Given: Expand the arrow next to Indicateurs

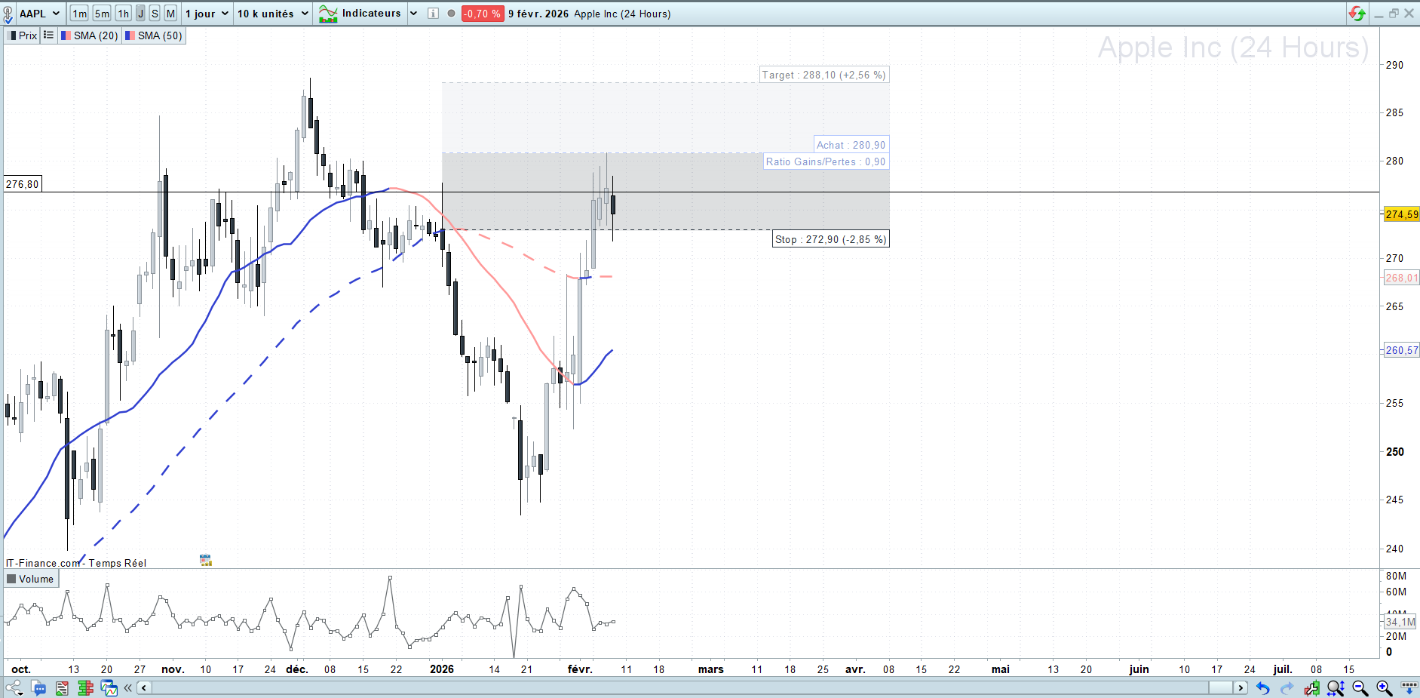Looking at the screenshot, I should pyautogui.click(x=413, y=14).
